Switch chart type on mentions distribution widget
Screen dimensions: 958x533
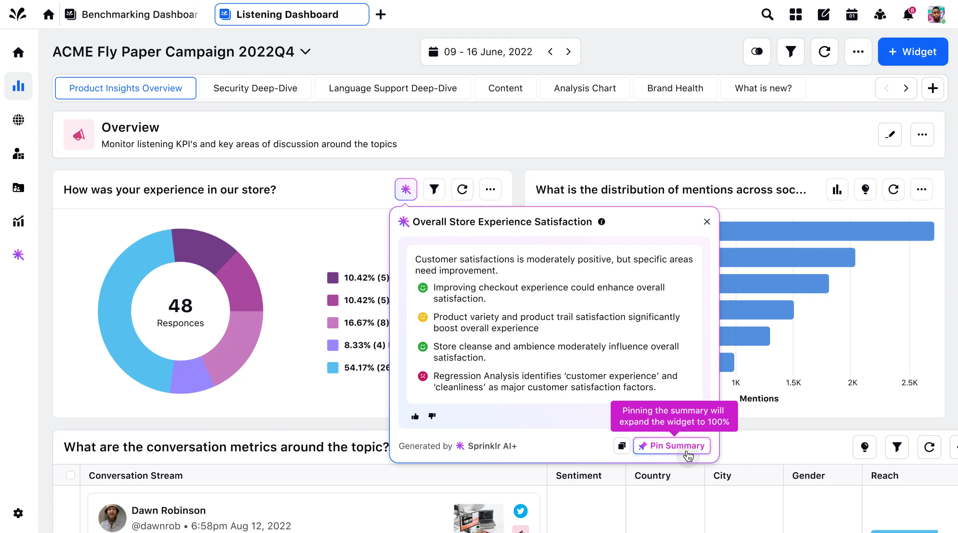coord(837,189)
